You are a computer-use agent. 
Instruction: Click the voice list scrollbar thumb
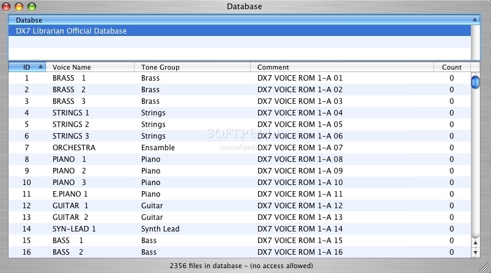coord(475,82)
